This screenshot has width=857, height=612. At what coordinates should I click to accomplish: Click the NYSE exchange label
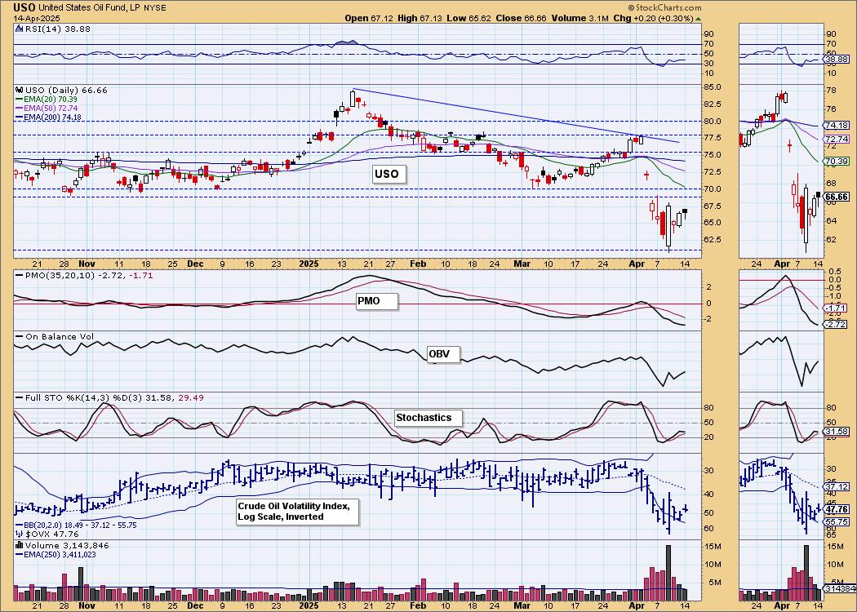coord(157,7)
